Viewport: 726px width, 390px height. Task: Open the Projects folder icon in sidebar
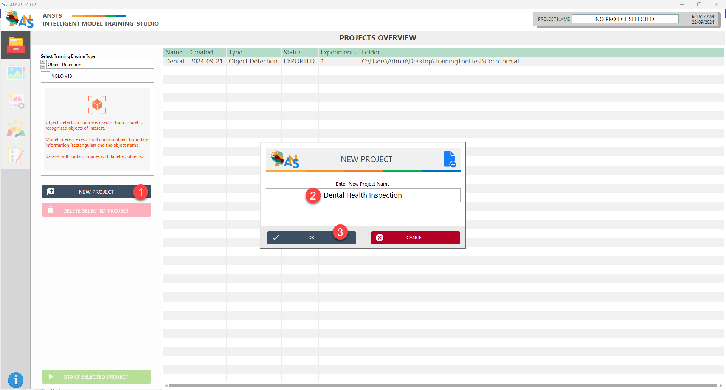pos(16,45)
